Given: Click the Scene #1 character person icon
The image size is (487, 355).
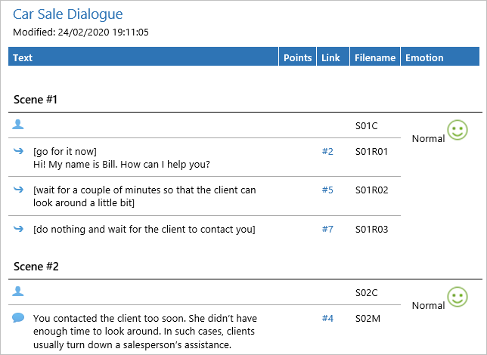Looking at the screenshot, I should (18, 124).
